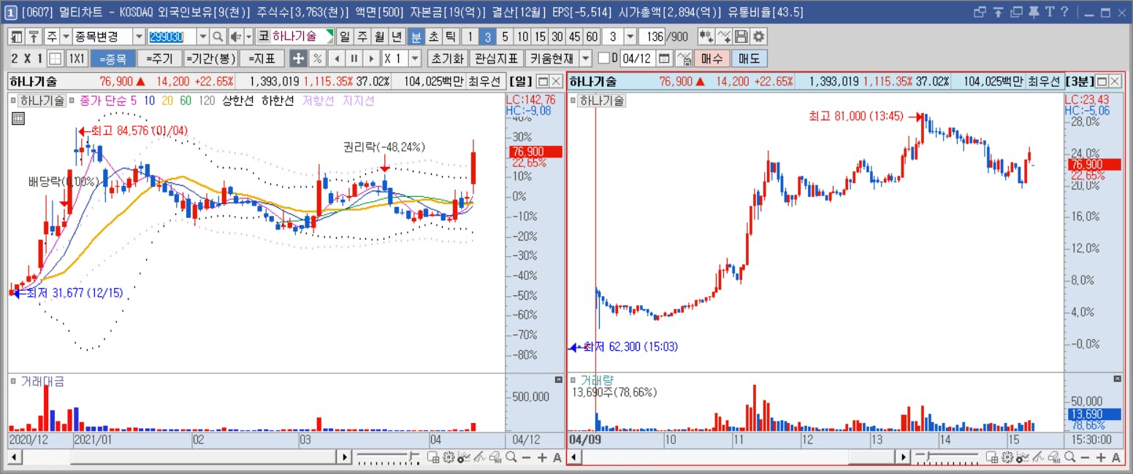
Task: Save the chart layout with floppy icon
Action: point(741,37)
